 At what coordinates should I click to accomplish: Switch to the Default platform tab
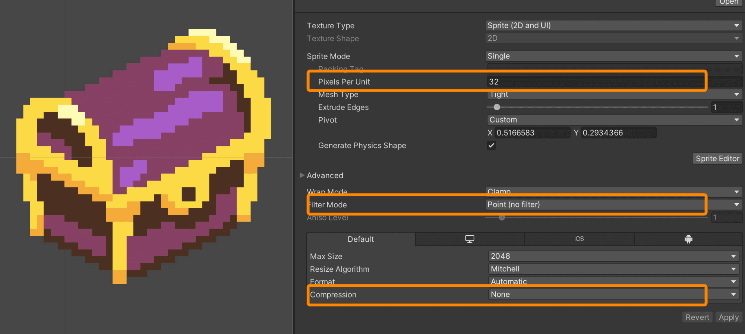[361, 239]
